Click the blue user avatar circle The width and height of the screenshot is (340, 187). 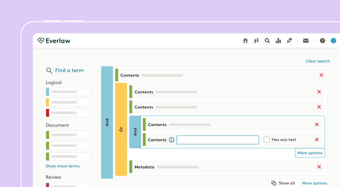[x=333, y=41]
